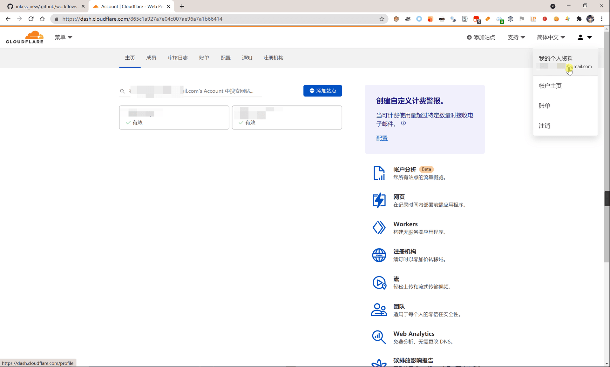The width and height of the screenshot is (610, 367).
Task: Open 流 streaming link
Action: coord(396,279)
